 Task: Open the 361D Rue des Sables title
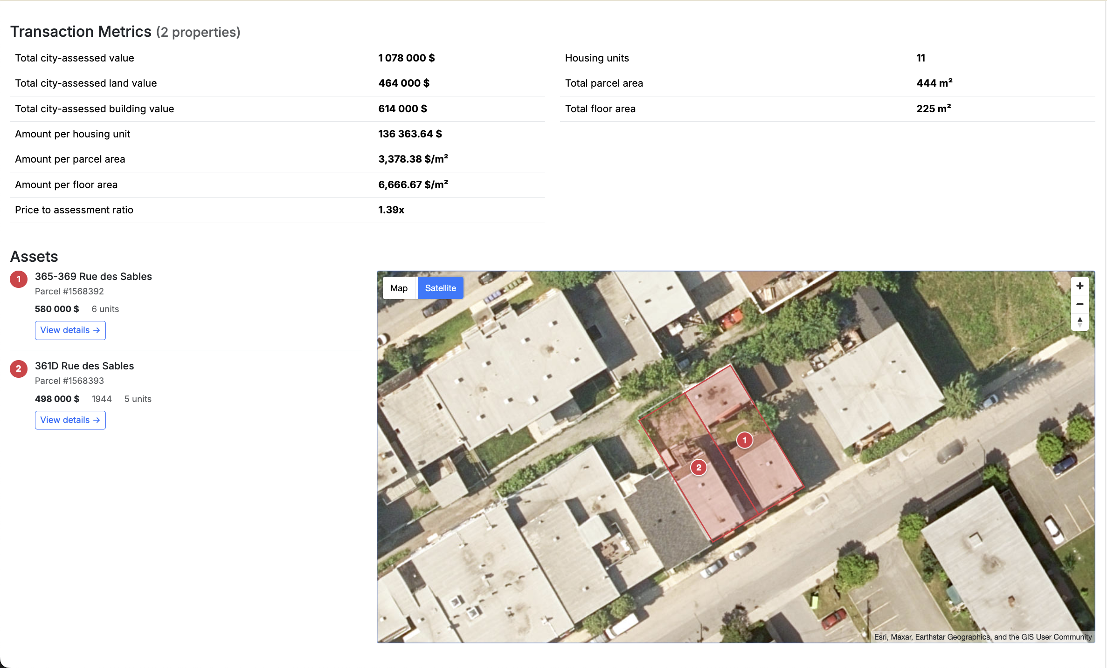pos(84,366)
